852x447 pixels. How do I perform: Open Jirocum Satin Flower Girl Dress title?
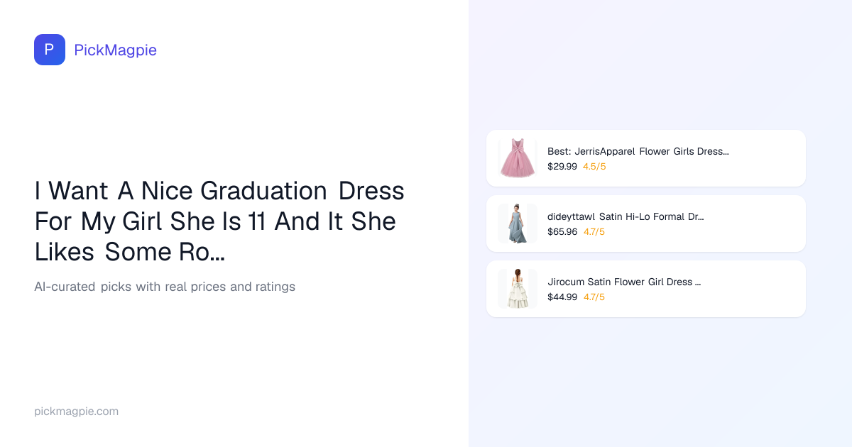coord(624,282)
